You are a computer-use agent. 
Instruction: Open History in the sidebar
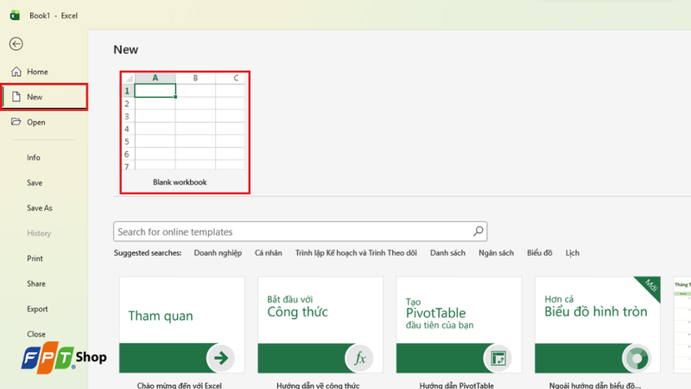[x=39, y=233]
